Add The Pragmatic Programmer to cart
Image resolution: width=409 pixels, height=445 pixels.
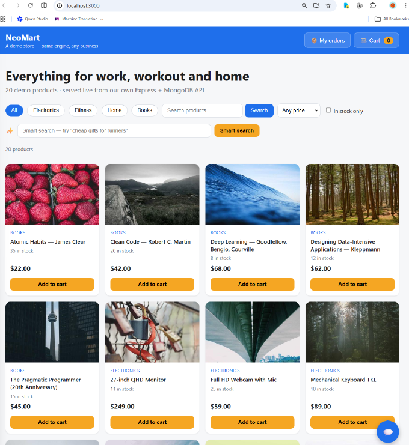[x=52, y=422]
